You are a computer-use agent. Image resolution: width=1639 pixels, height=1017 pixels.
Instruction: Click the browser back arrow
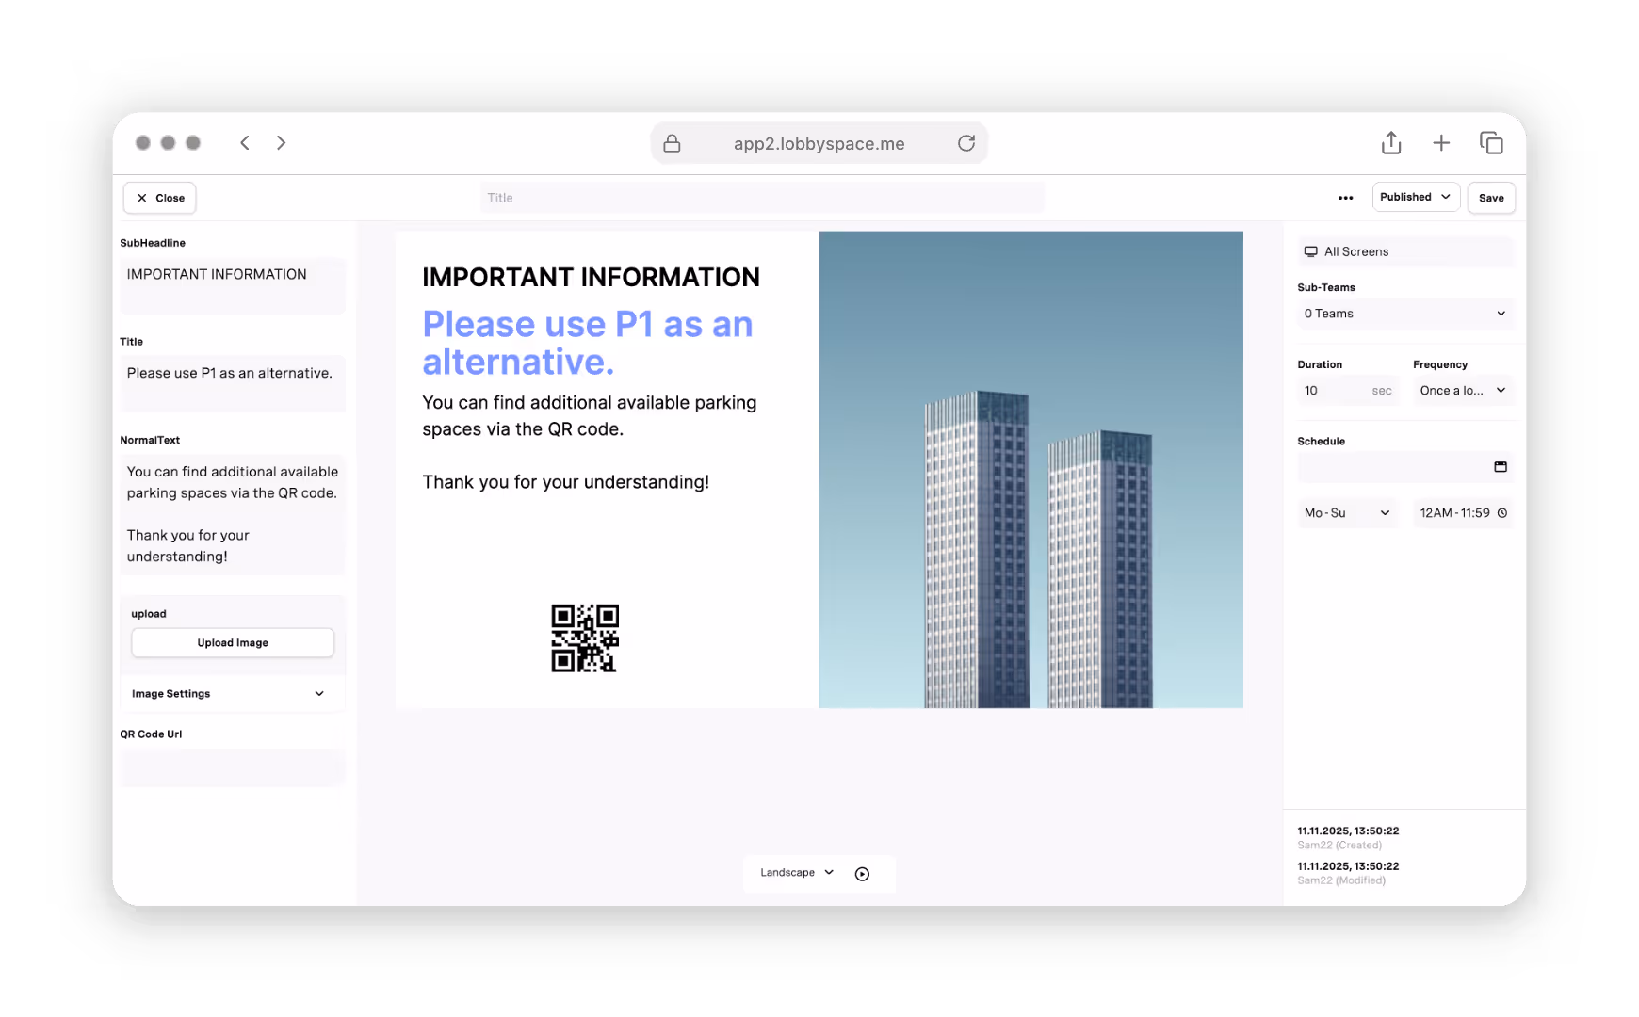pos(245,143)
